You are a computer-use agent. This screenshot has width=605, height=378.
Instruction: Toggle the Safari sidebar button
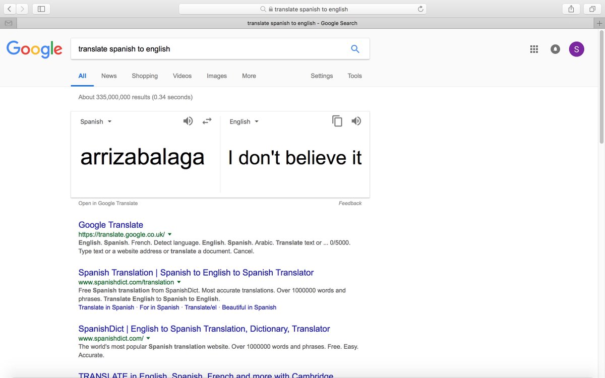pyautogui.click(x=41, y=9)
